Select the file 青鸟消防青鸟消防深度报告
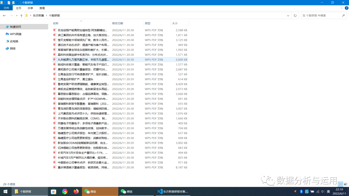The width and height of the screenshot is (349, 196). pyautogui.click(x=120, y=109)
